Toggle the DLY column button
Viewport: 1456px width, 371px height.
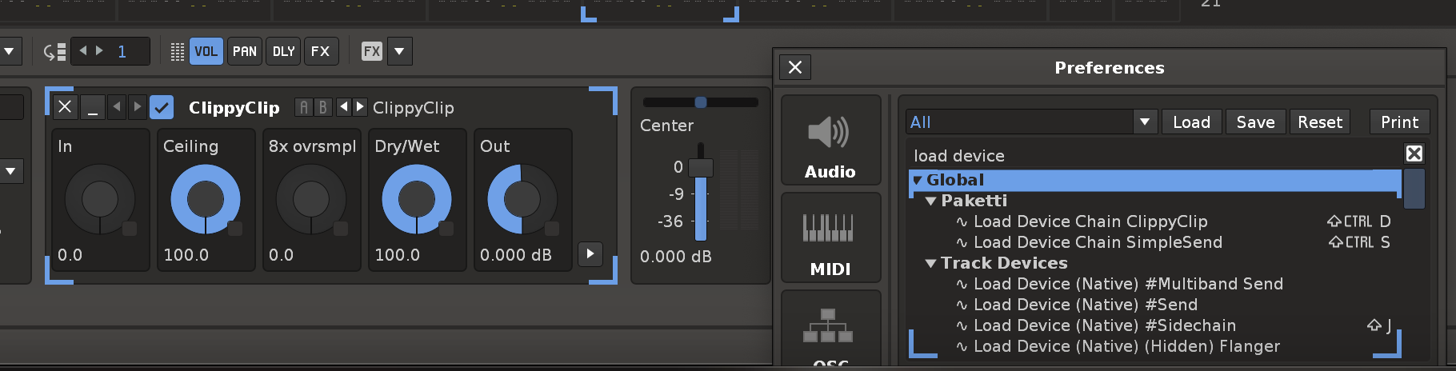pyautogui.click(x=283, y=51)
